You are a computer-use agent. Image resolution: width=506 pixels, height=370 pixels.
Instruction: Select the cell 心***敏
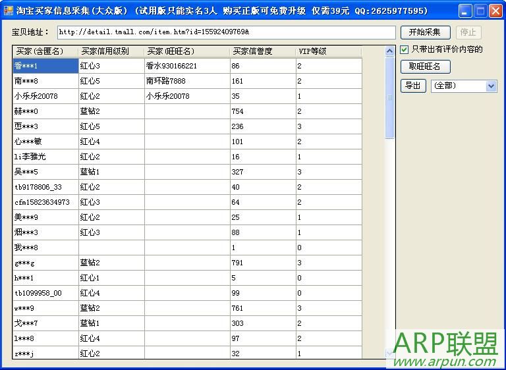(45, 142)
